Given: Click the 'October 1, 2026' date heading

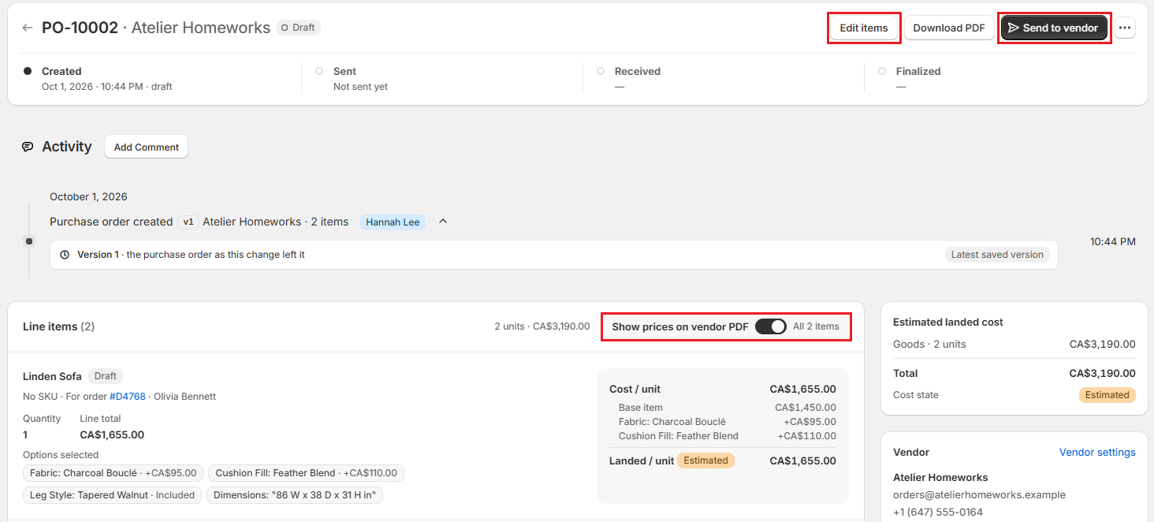Looking at the screenshot, I should (x=88, y=196).
